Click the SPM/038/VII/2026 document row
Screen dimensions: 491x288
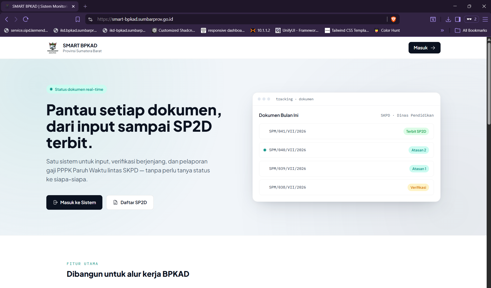point(346,187)
